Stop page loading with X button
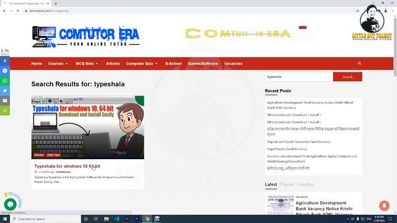 18,11
